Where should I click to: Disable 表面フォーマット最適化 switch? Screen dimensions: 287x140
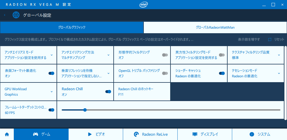pyautogui.click(x=51, y=73)
